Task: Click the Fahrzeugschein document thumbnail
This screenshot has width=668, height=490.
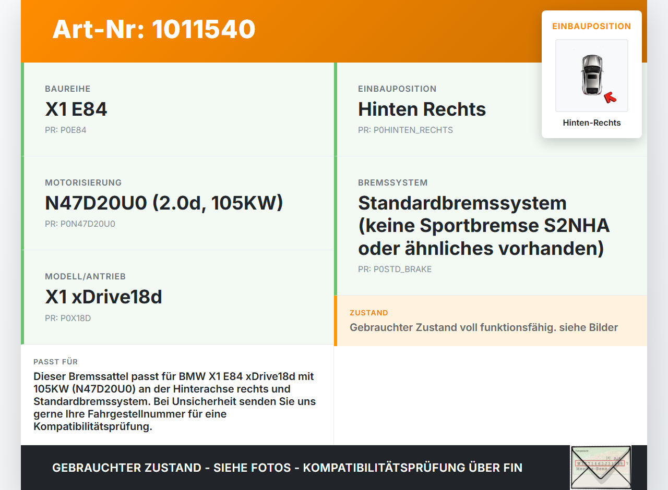Action: point(601,468)
